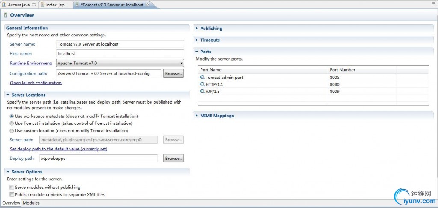Click the General Information section header
Image resolution: width=438 pixels, height=208 pixels.
point(27,28)
